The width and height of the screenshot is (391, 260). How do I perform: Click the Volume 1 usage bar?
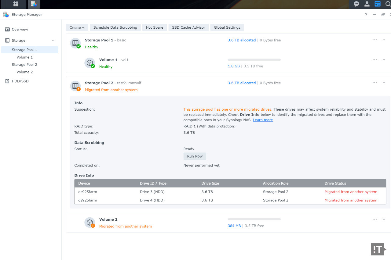click(254, 60)
